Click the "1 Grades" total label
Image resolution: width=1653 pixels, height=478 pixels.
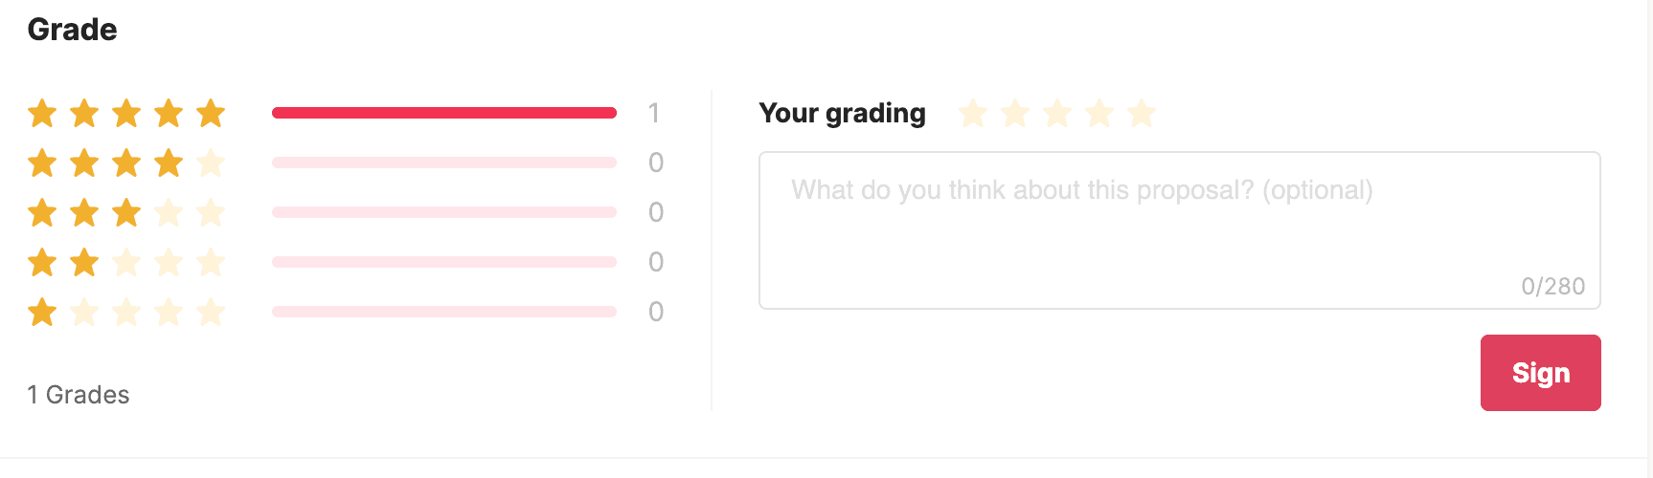79,395
